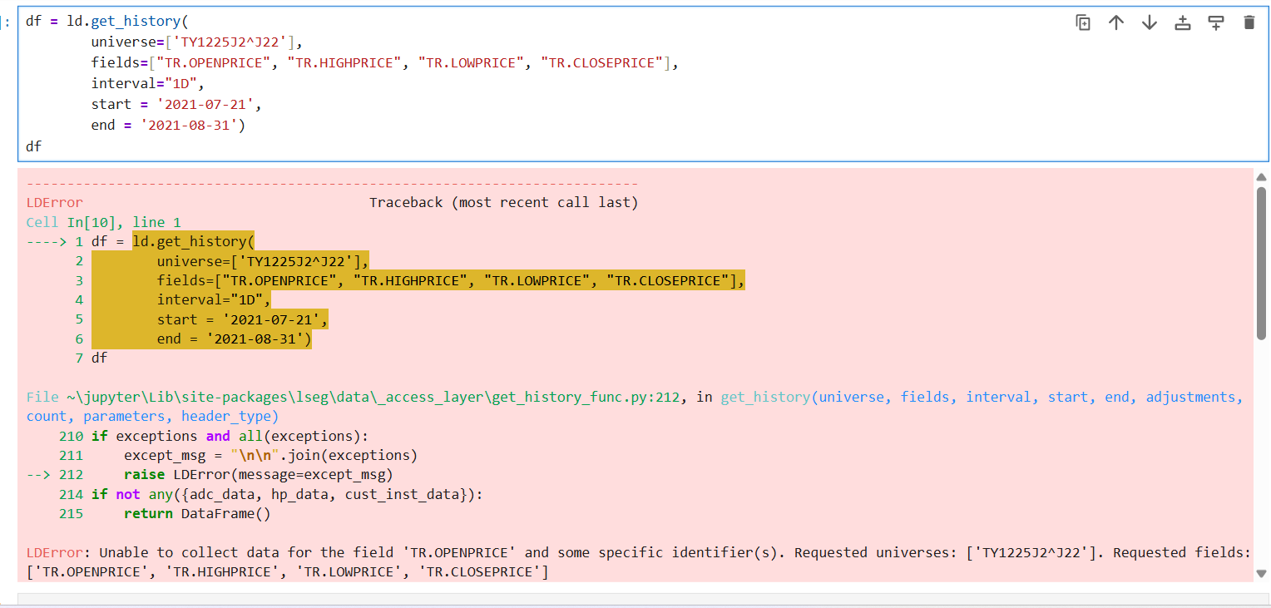Image resolution: width=1271 pixels, height=608 pixels.
Task: Move the cell down
Action: pos(1150,22)
